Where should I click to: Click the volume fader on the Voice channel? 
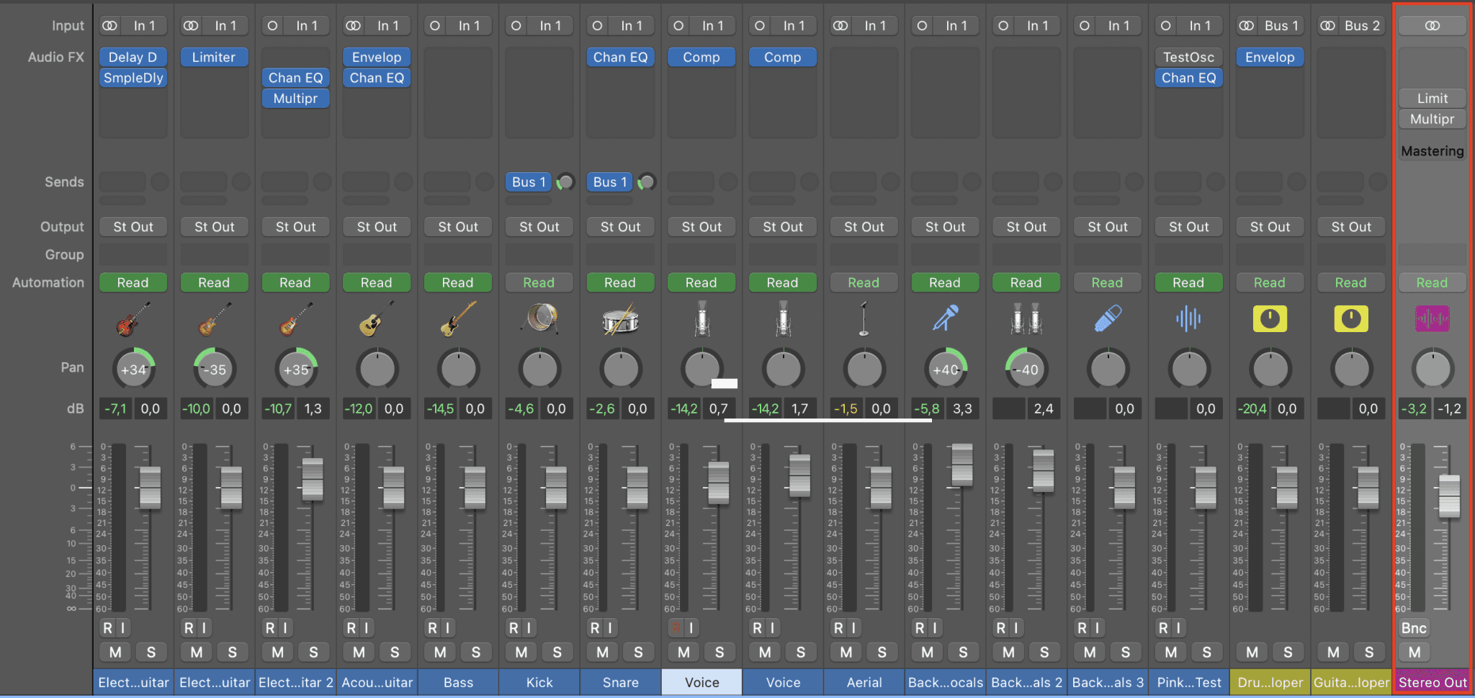tap(717, 483)
